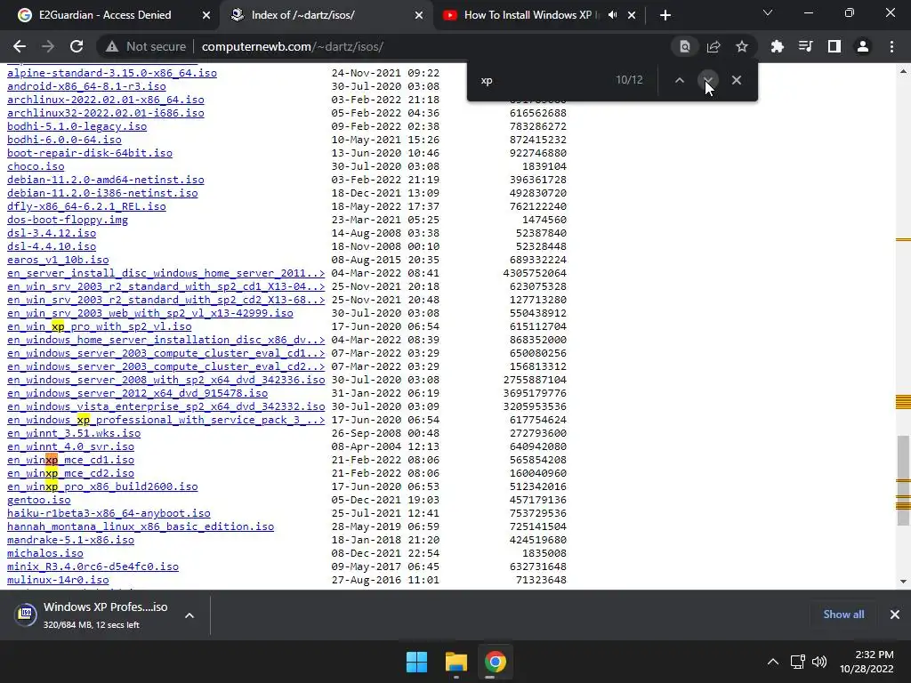Reload the current page
The width and height of the screenshot is (911, 683).
(x=77, y=46)
